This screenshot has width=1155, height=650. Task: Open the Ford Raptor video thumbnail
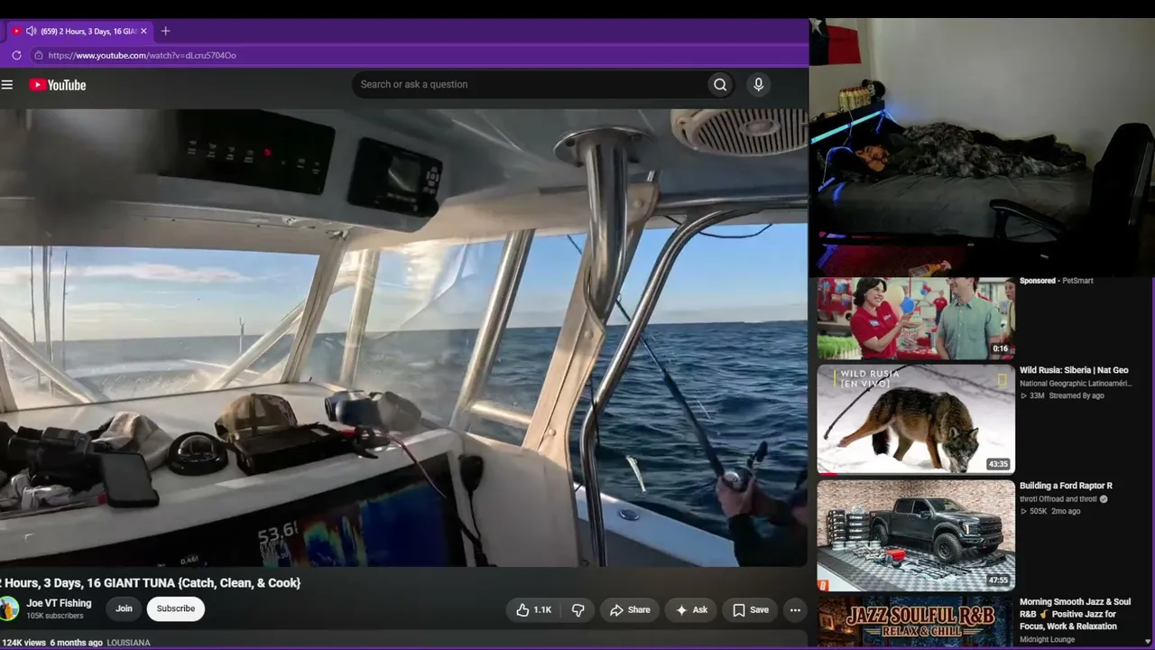(916, 535)
